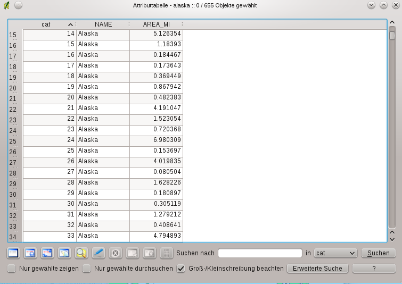This screenshot has height=284, width=402.
Task: Move selection to top icon
Action: [x=30, y=253]
